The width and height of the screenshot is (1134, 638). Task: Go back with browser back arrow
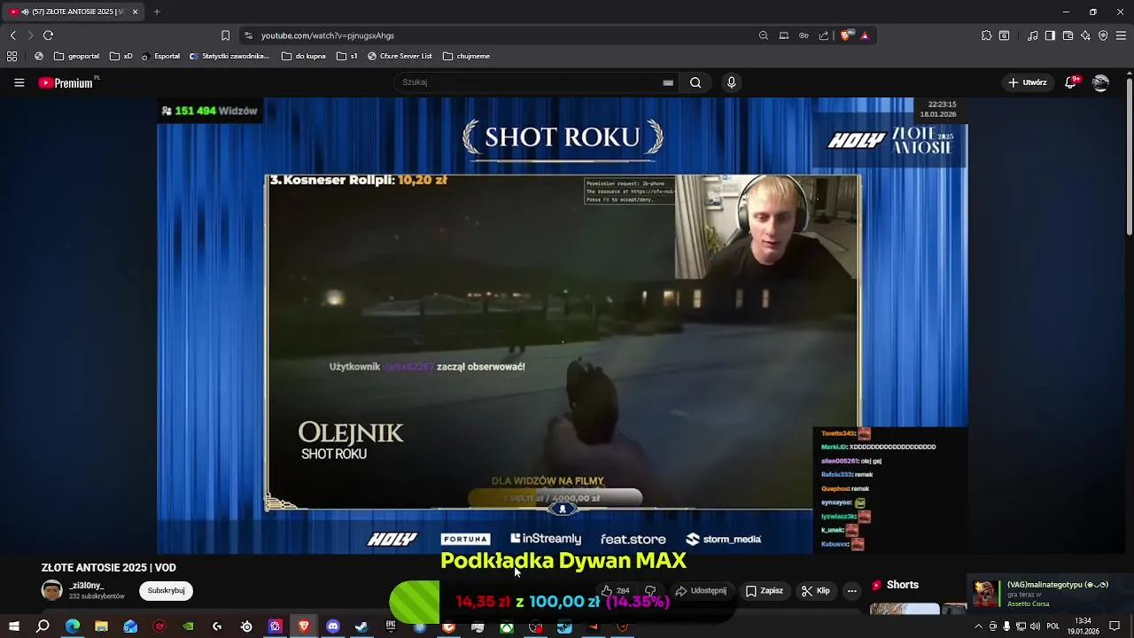(x=12, y=35)
